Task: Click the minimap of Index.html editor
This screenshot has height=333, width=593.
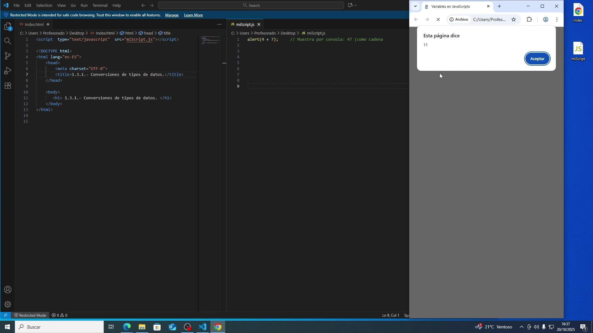Action: [210, 40]
